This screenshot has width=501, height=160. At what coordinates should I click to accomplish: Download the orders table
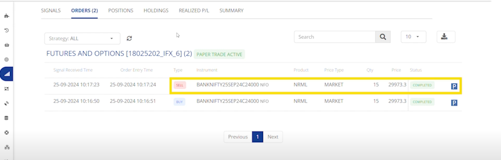(446, 37)
